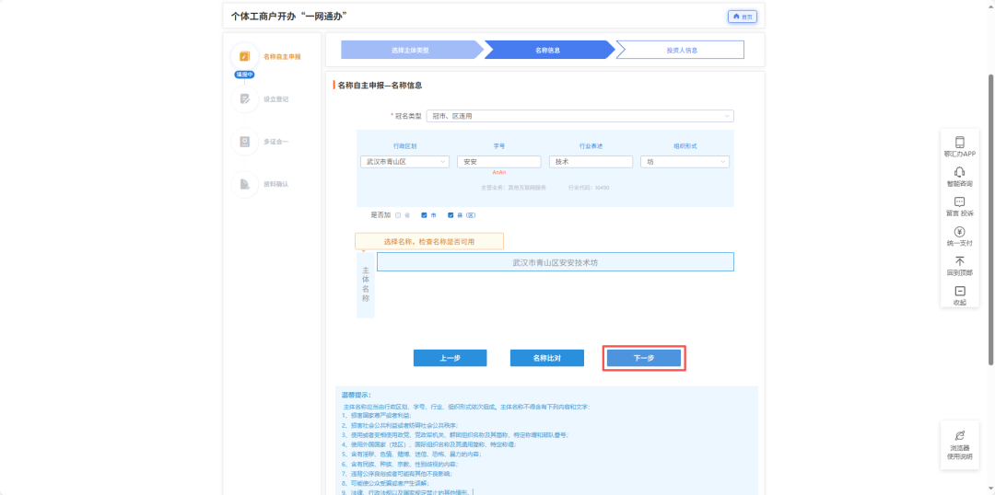
Task: Click the 多证合一 step icon
Action: (x=245, y=142)
